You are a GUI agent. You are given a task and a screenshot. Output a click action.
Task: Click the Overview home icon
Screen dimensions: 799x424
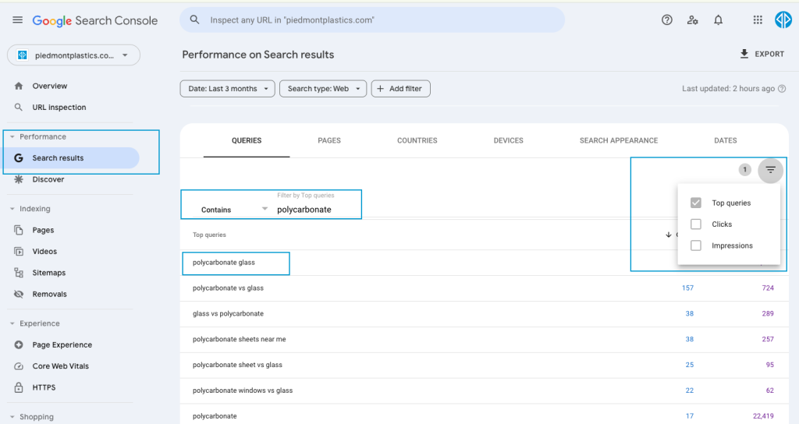coord(19,86)
